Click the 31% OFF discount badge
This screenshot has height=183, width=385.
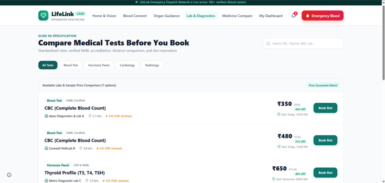click(300, 141)
